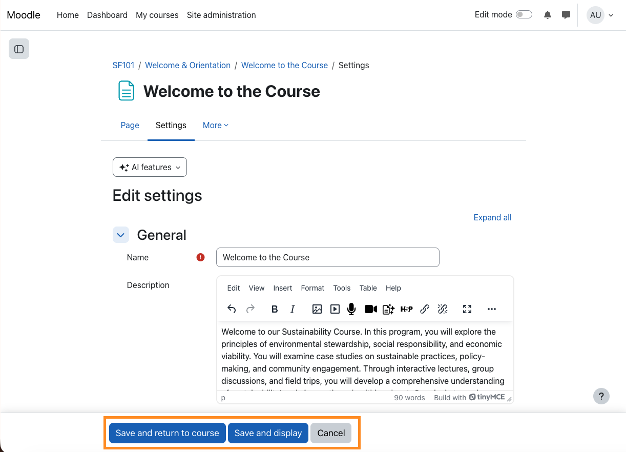Insert an image using the image icon
Image resolution: width=626 pixels, height=452 pixels.
click(317, 309)
